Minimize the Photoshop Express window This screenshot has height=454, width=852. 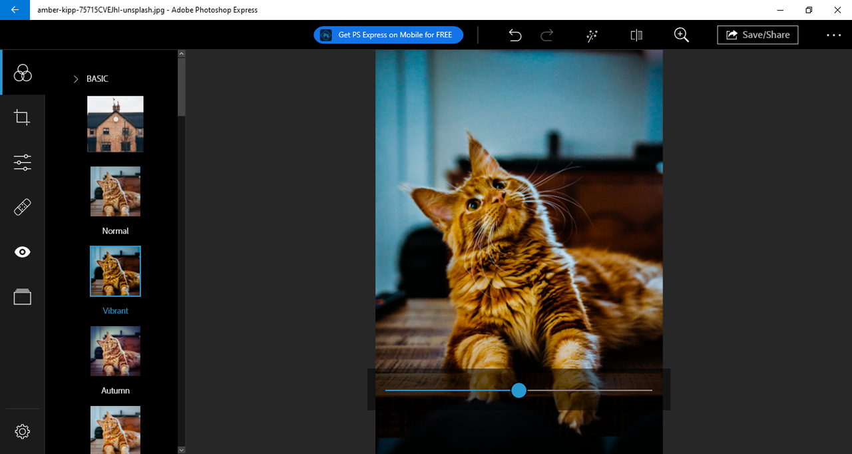tap(779, 10)
